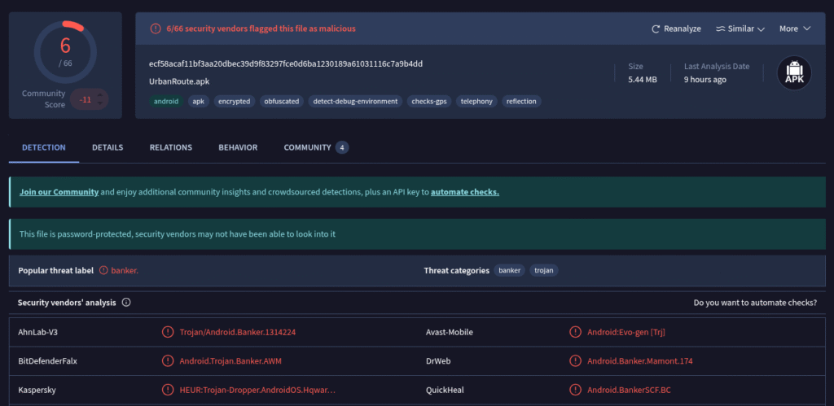834x406 pixels.
Task: Click the warning icon in the malicious banner
Action: pyautogui.click(x=155, y=28)
